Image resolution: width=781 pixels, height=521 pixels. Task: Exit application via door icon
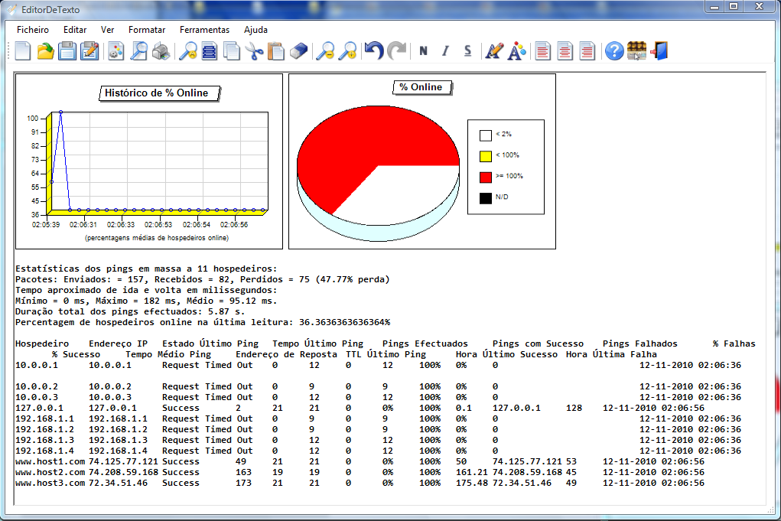(x=659, y=51)
